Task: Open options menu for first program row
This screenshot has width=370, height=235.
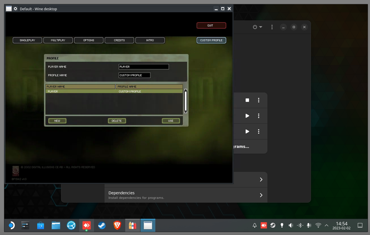Action: pyautogui.click(x=259, y=100)
